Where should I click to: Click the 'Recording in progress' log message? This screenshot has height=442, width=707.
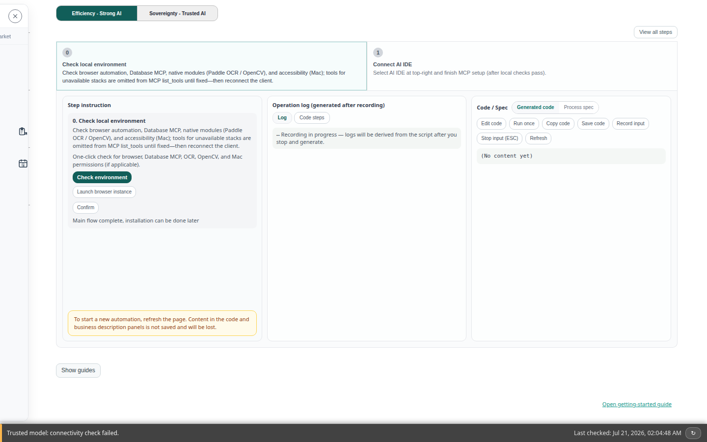click(x=366, y=138)
